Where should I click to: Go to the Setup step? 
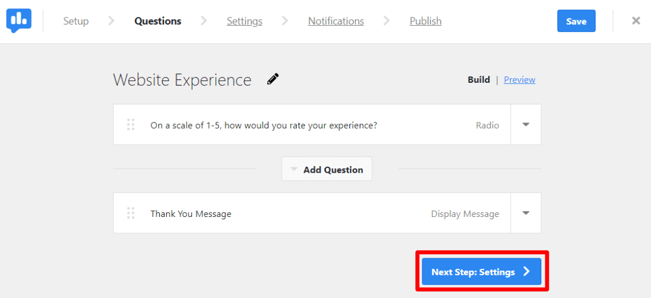[76, 21]
